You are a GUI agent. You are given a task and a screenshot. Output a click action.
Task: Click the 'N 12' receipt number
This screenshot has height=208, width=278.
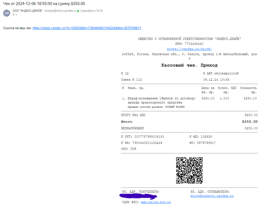pos(125,73)
